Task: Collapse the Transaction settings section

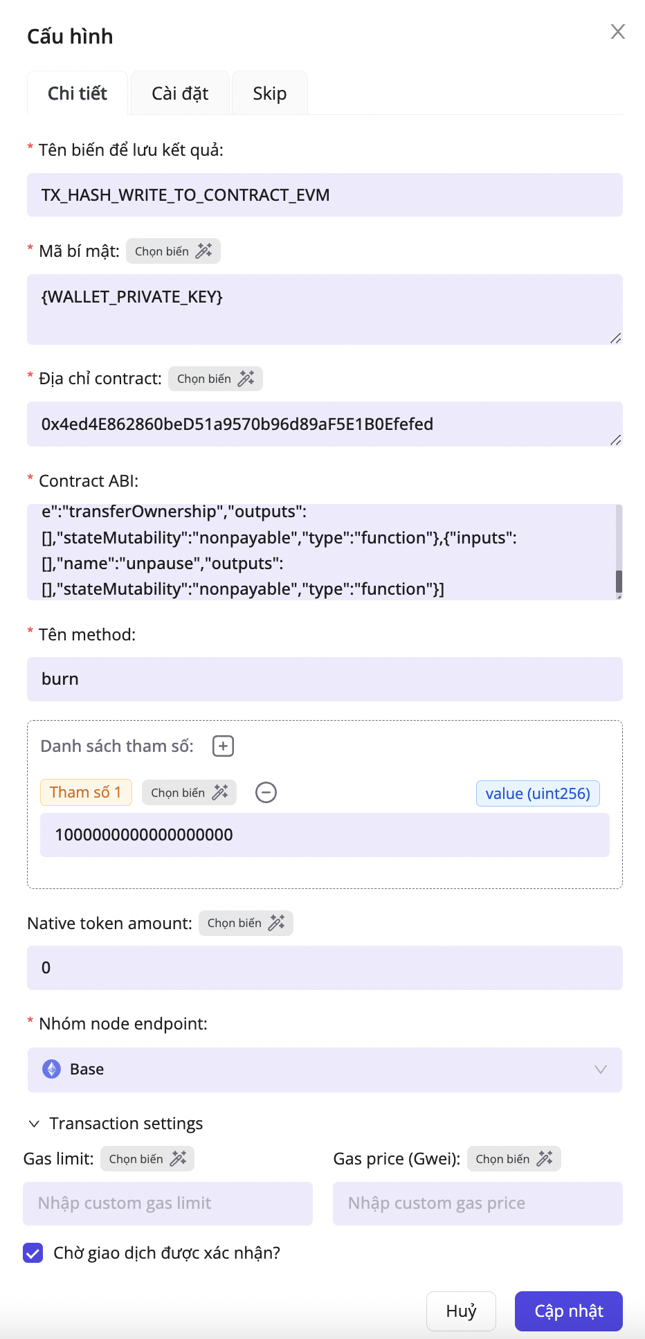Action: click(x=34, y=1124)
